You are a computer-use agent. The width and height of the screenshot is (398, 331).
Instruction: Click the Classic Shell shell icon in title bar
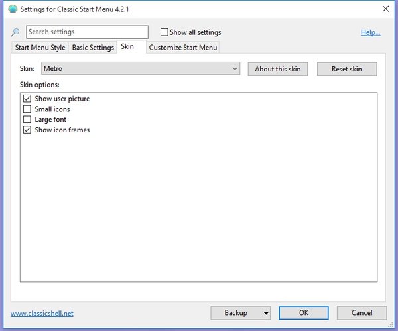(x=11, y=9)
